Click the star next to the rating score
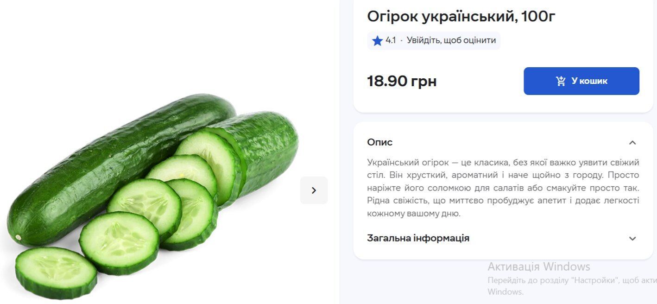Screen dimensions: 657x304 pos(377,40)
